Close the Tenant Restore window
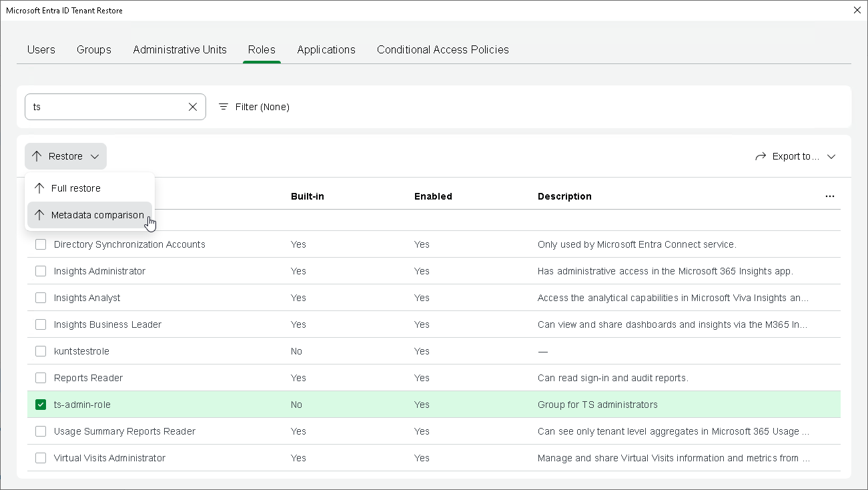This screenshot has height=490, width=868. pyautogui.click(x=857, y=10)
